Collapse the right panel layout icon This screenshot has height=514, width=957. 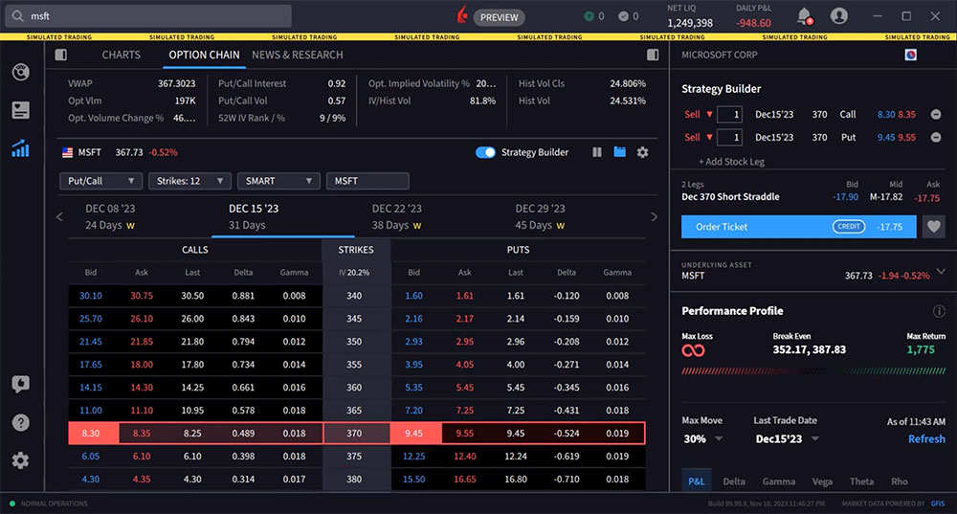tap(653, 55)
